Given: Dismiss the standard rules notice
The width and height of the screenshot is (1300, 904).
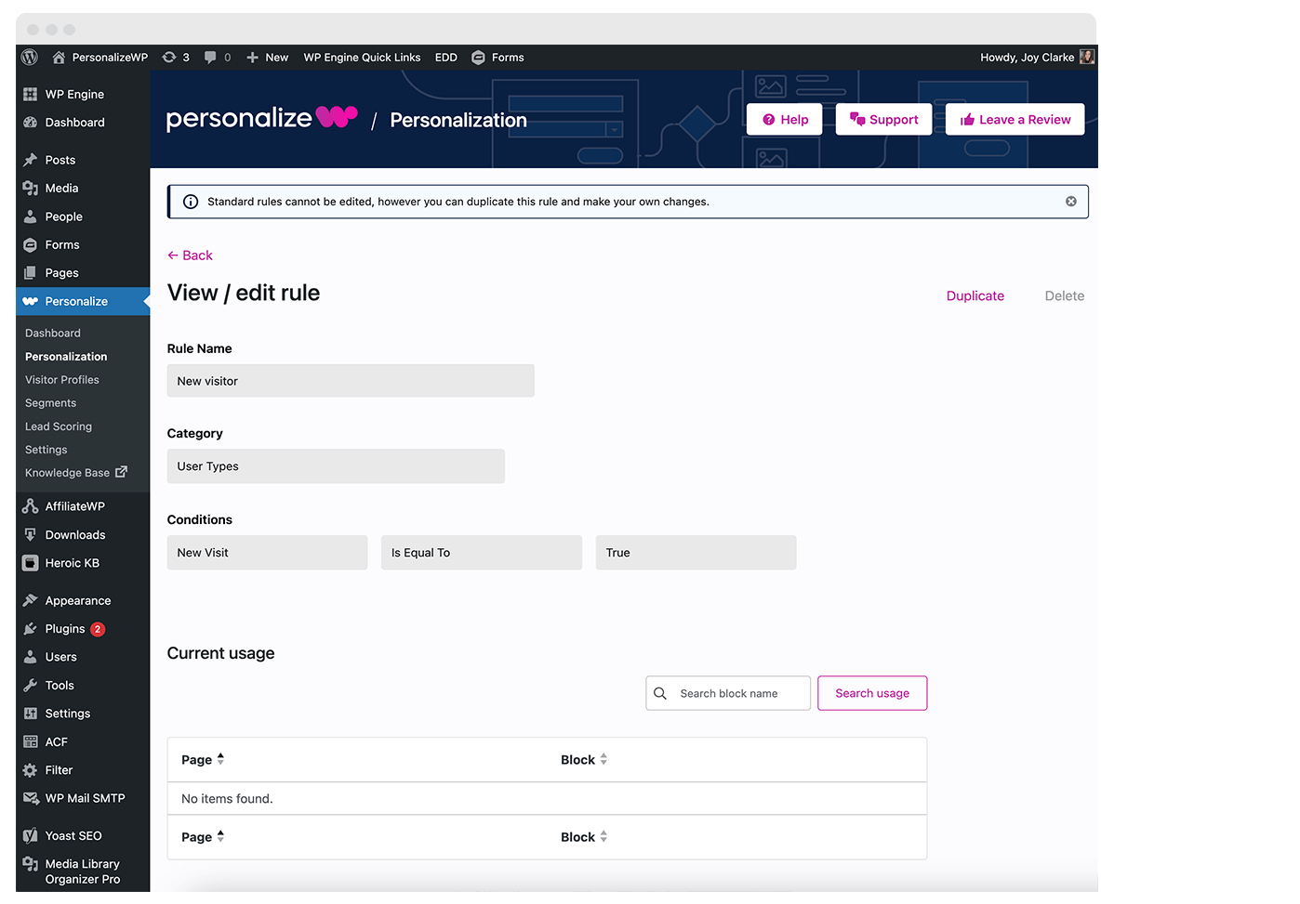Looking at the screenshot, I should pos(1070,201).
